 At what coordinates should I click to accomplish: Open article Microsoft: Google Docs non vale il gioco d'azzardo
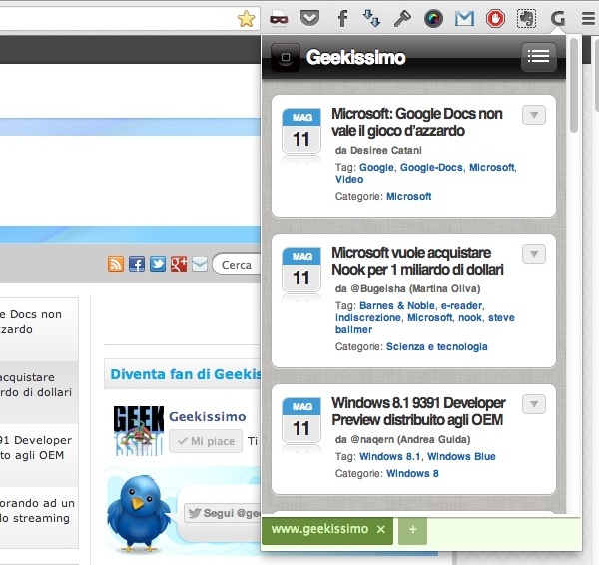pos(417,122)
